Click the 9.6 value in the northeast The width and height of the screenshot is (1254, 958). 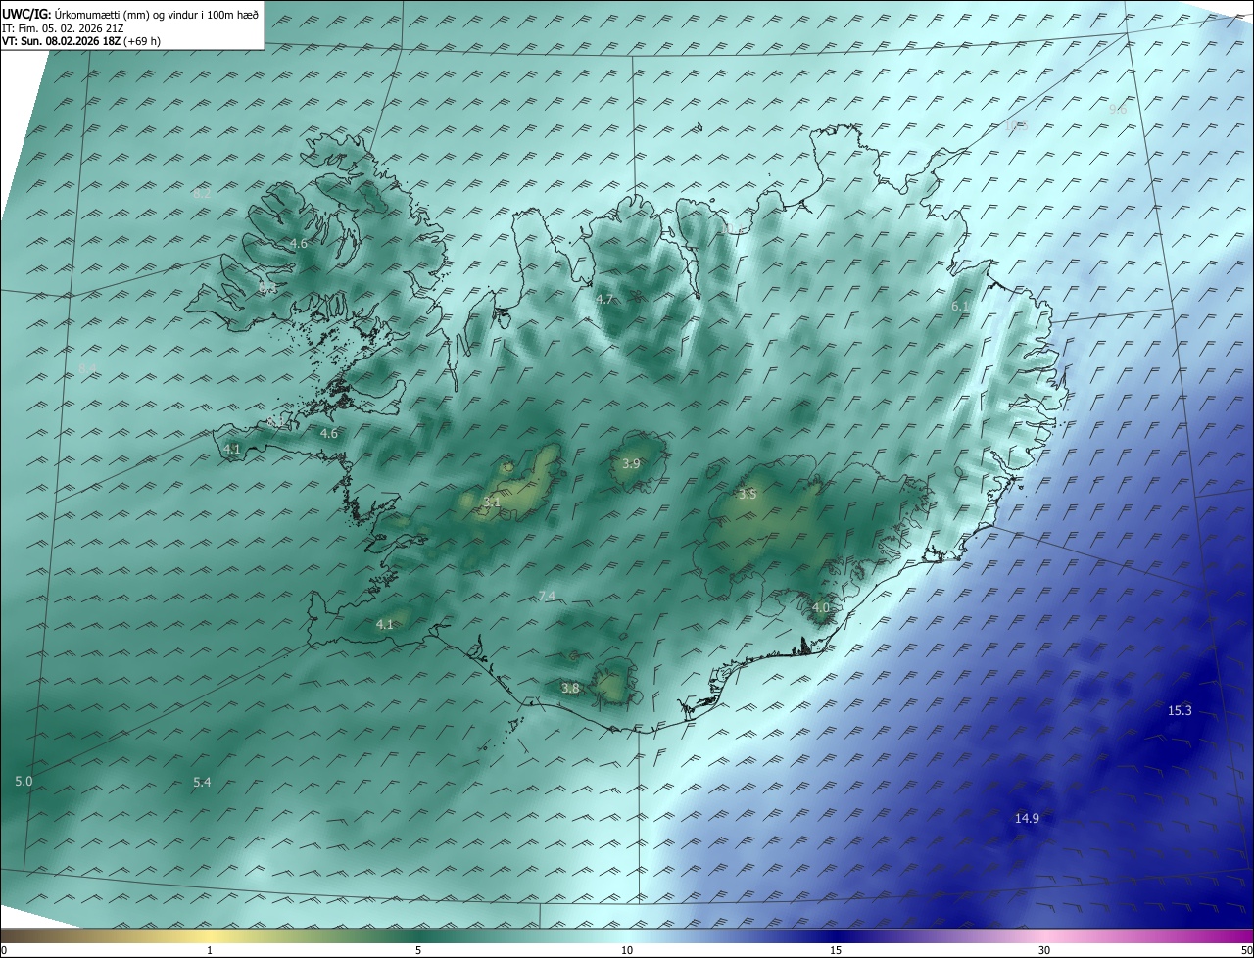tap(1118, 109)
